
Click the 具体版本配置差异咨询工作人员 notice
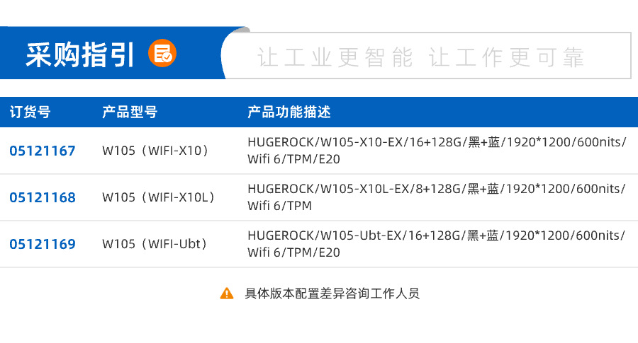pos(332,293)
